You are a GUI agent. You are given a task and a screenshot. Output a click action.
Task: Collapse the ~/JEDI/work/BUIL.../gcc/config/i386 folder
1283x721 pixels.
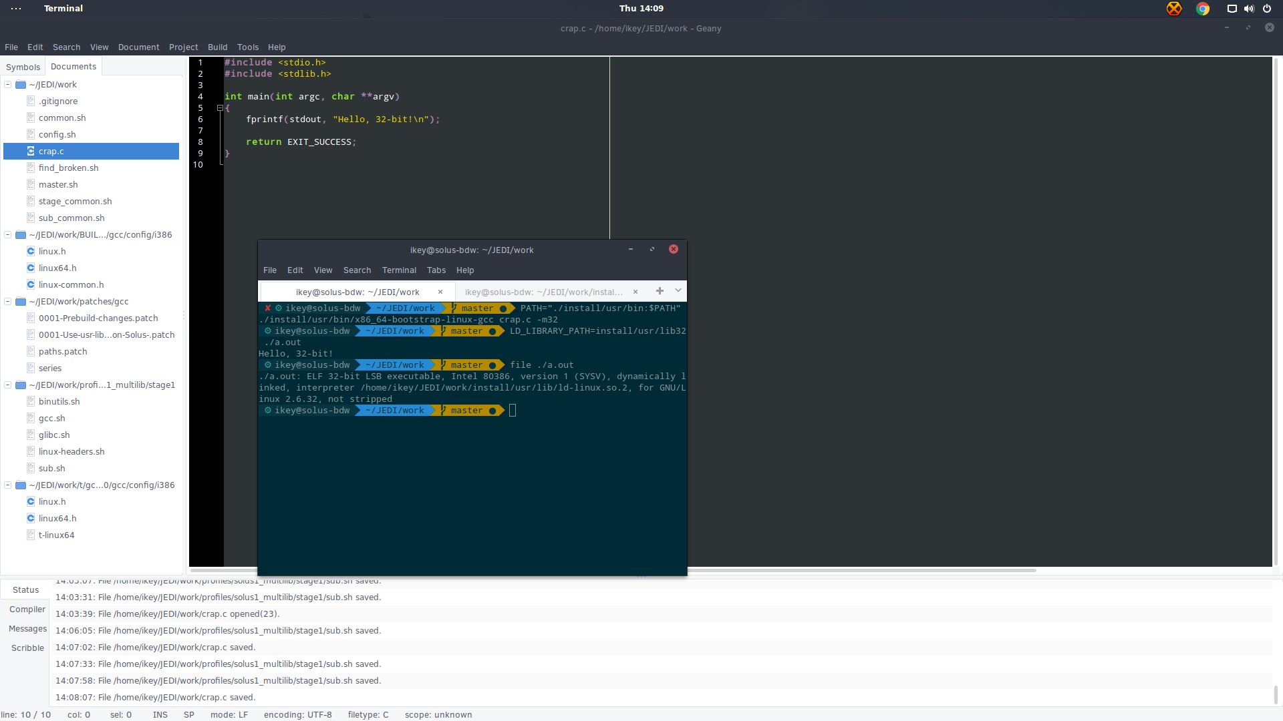point(8,235)
